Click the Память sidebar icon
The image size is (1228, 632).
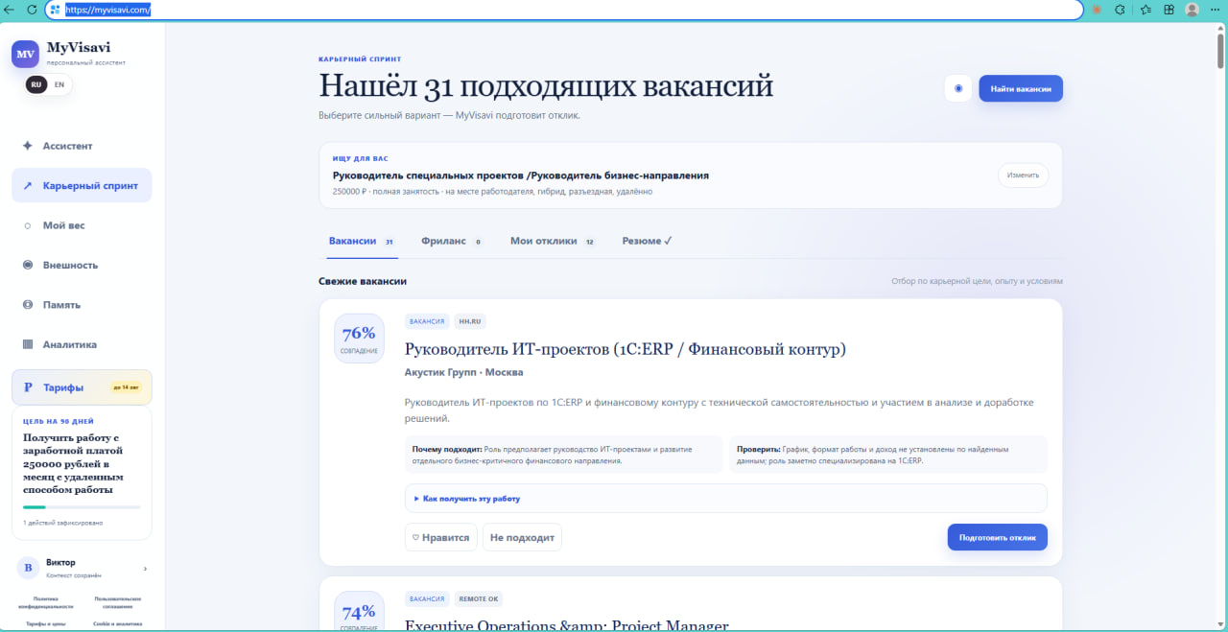coord(28,305)
